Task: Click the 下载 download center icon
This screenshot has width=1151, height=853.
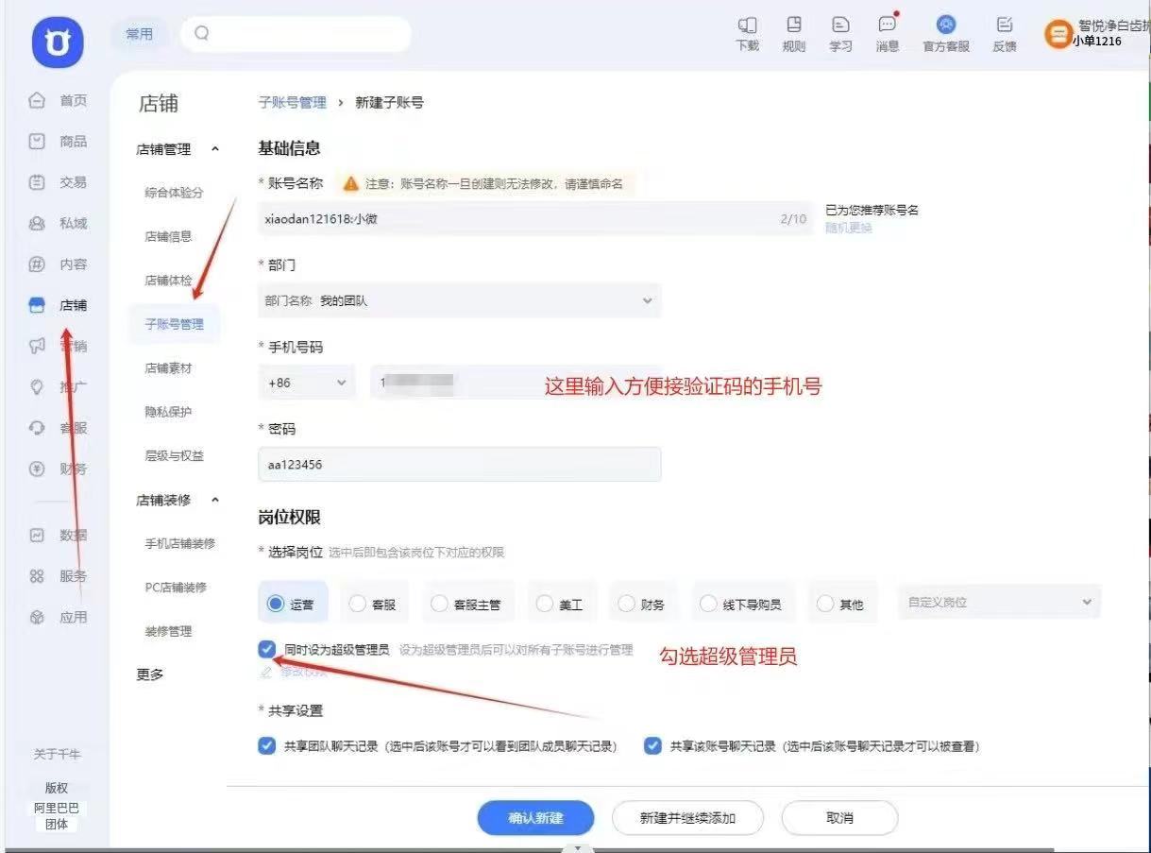Action: (747, 33)
